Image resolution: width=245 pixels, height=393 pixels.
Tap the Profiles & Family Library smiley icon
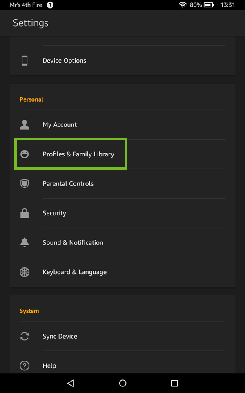click(24, 154)
